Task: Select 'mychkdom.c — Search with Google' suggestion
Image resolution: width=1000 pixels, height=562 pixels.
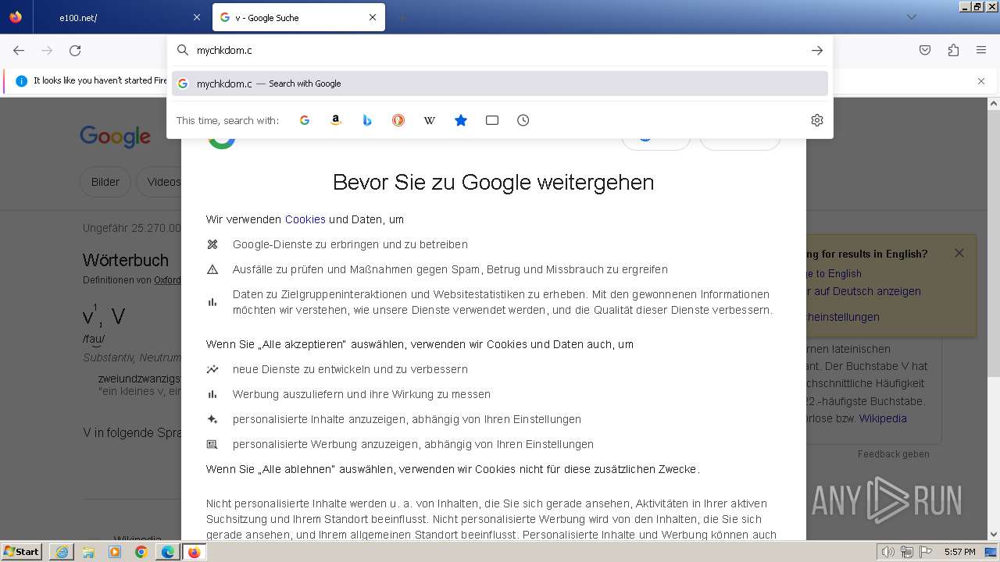Action: 500,84
